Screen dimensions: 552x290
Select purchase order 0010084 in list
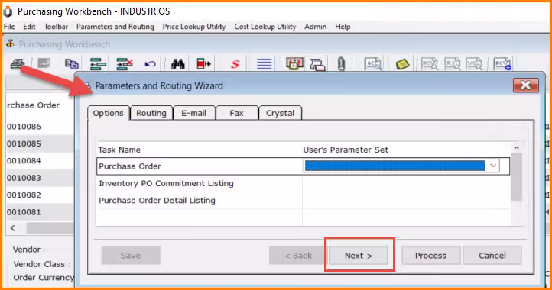(x=24, y=161)
